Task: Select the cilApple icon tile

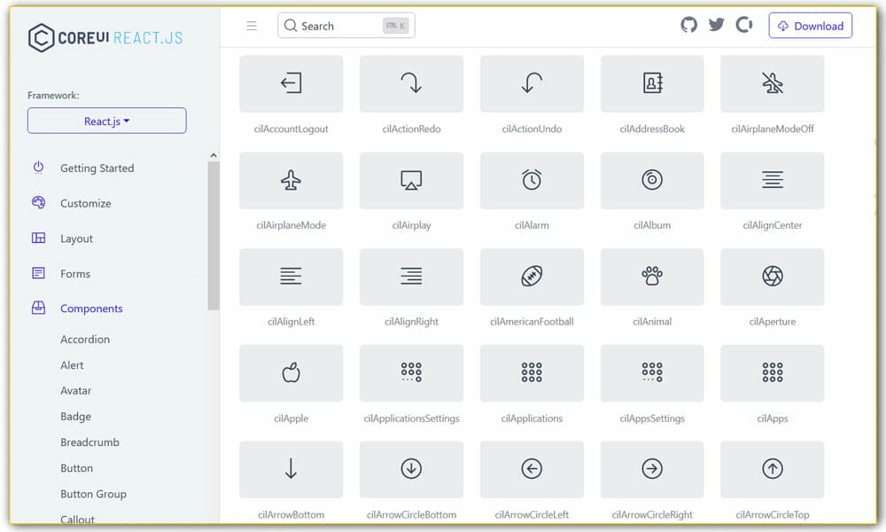Action: 291,373
